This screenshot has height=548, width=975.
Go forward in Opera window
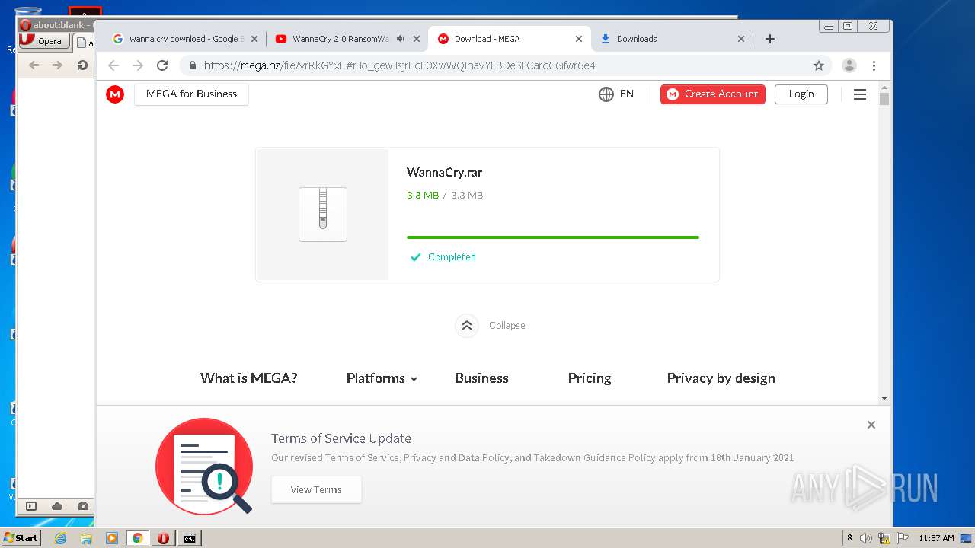coord(57,65)
